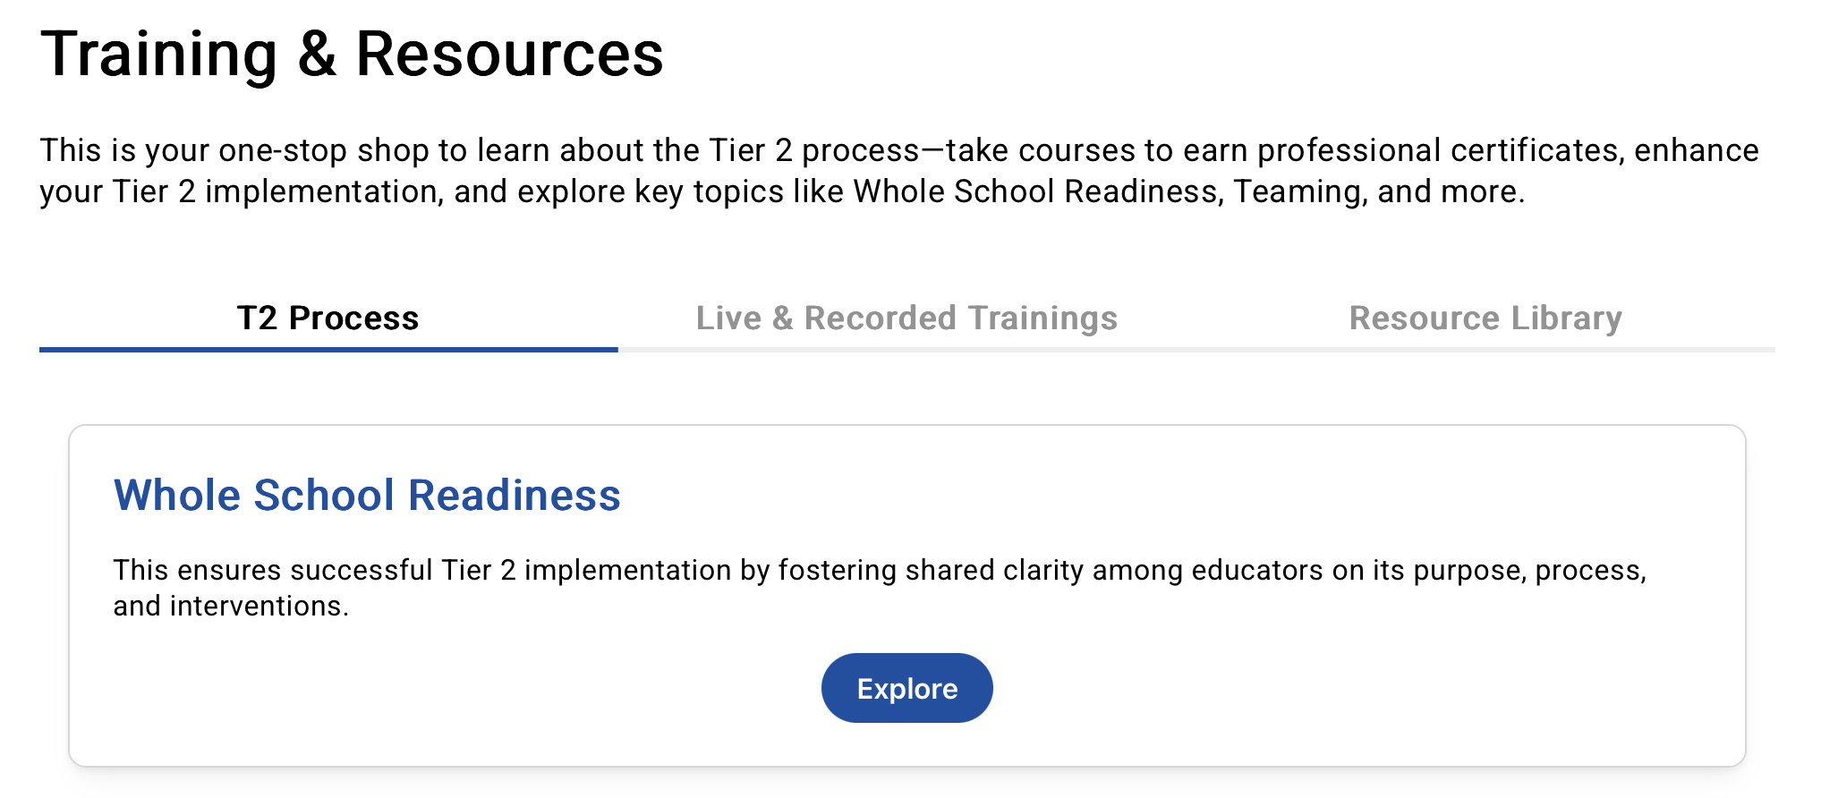Click the gray divider line under Resource Library

[1485, 350]
